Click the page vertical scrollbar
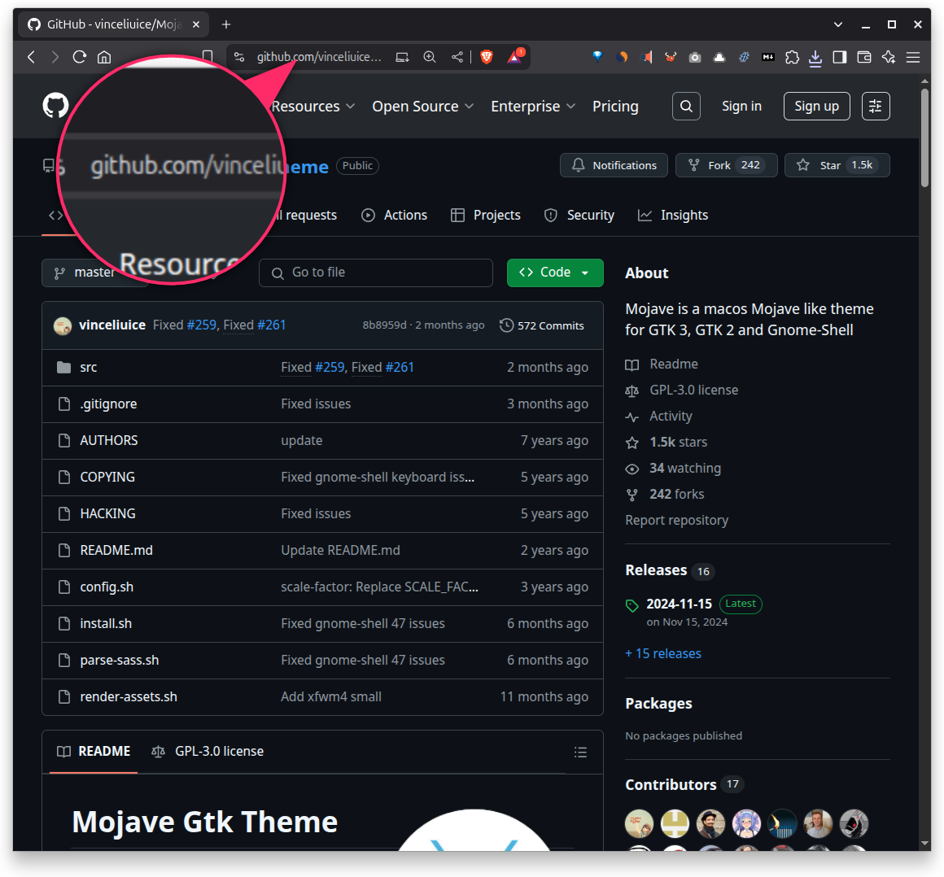The image size is (944, 877). (x=924, y=138)
